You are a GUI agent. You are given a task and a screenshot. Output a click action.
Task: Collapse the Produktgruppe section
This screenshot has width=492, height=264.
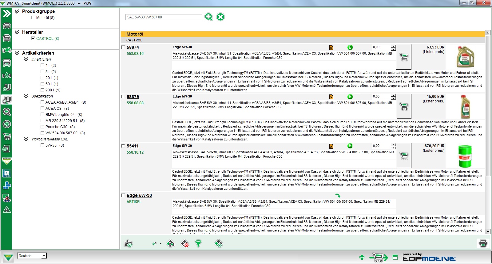(x=17, y=11)
